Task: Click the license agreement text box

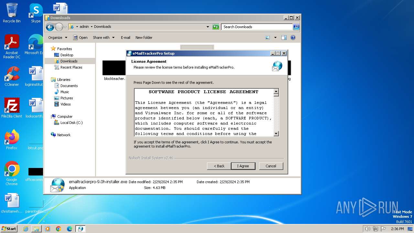Action: tap(204, 112)
